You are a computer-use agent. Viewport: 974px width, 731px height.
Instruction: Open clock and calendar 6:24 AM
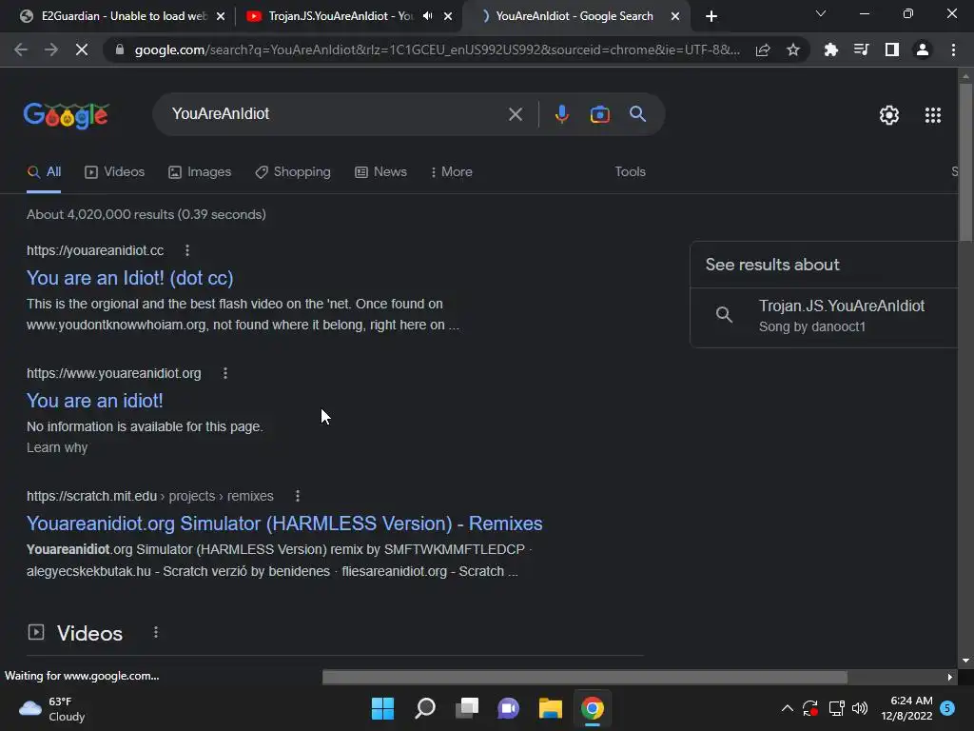click(906, 708)
